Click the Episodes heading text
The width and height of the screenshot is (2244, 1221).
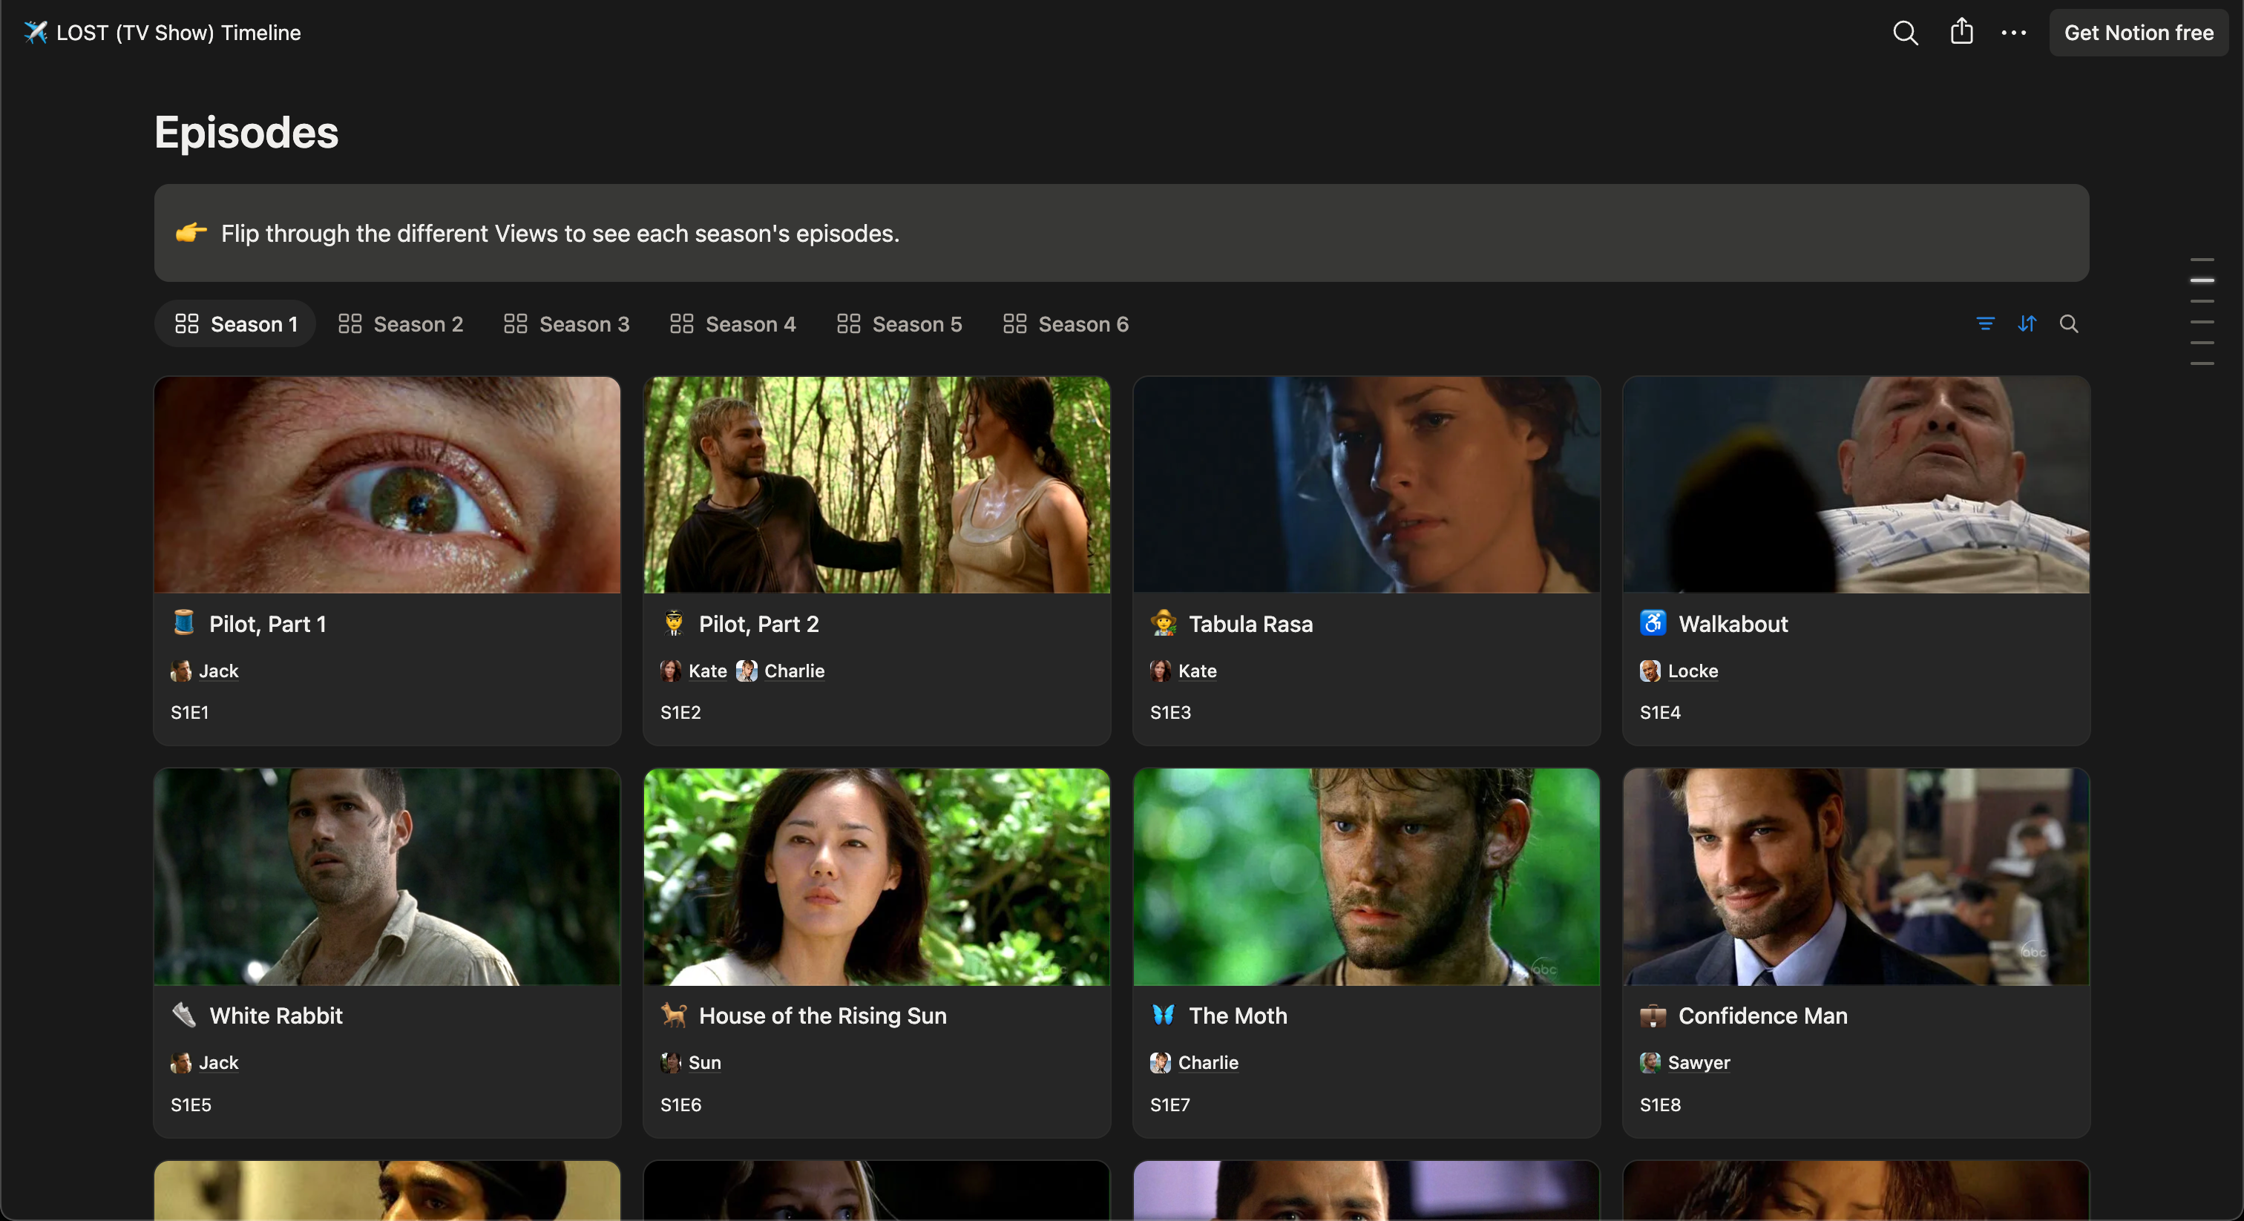246,132
